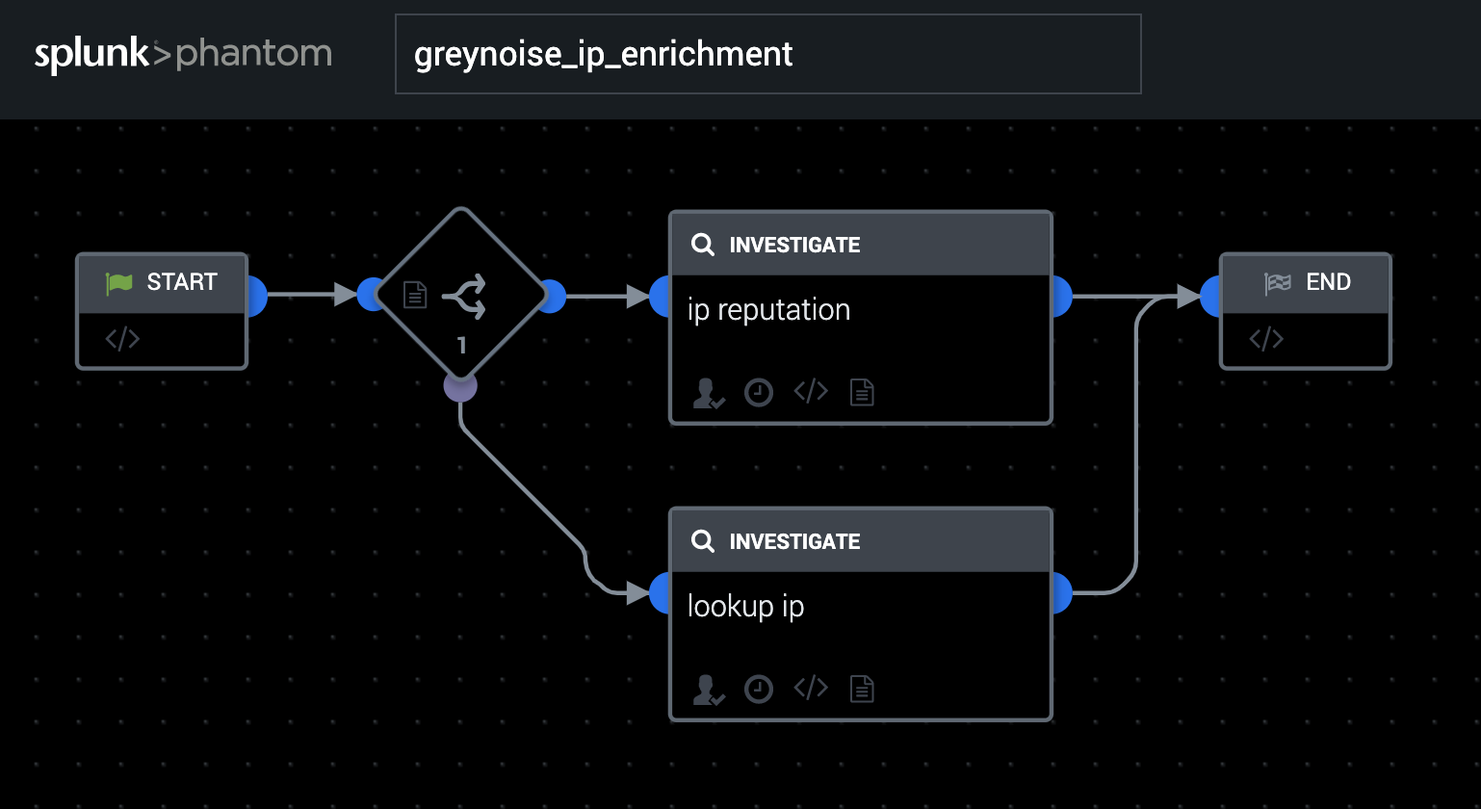Select the ip reputation INVESTIGATE header
Viewport: 1481px width, 809px height.
[x=861, y=244]
